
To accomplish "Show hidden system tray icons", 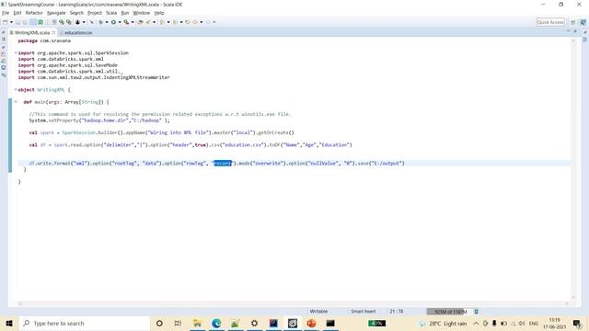I will (476, 323).
